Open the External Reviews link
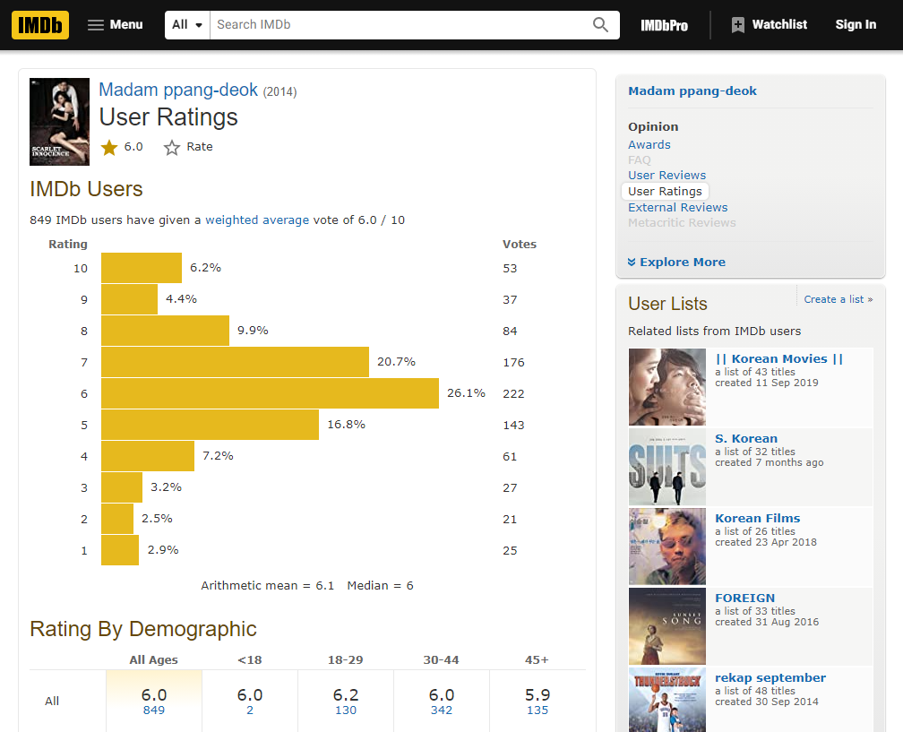Image resolution: width=903 pixels, height=732 pixels. (x=678, y=207)
